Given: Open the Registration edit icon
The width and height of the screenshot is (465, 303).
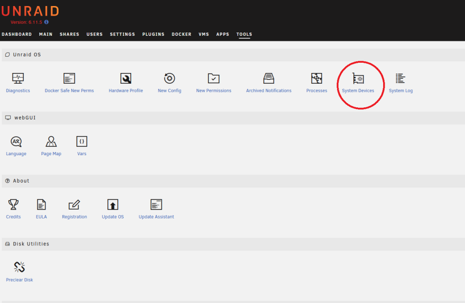Looking at the screenshot, I should pyautogui.click(x=74, y=204).
